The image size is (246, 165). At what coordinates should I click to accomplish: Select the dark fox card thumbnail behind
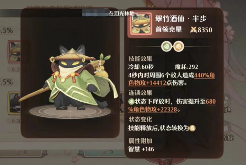(14, 103)
